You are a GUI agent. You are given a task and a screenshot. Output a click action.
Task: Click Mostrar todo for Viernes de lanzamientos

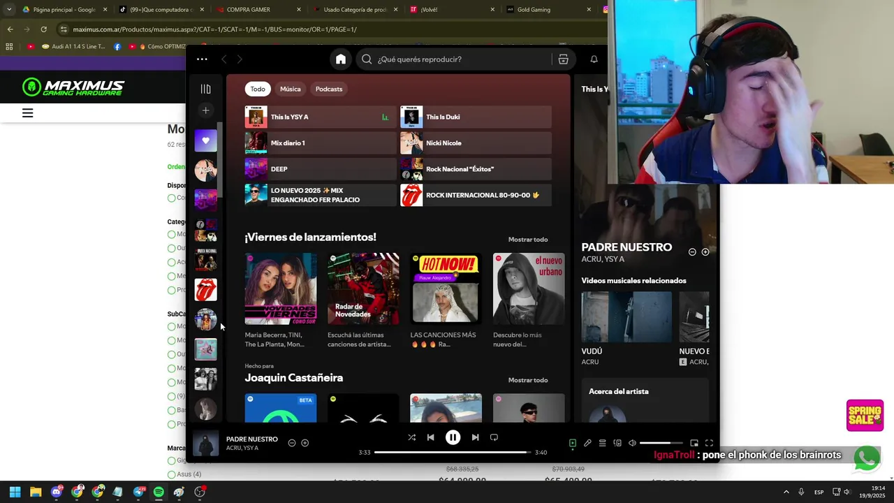click(x=527, y=240)
